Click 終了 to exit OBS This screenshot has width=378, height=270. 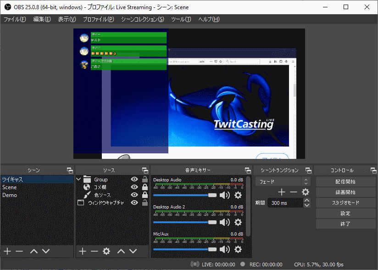coord(346,224)
